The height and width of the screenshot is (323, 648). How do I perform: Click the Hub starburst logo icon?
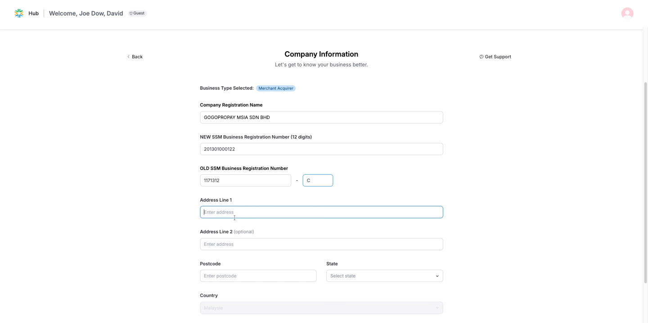click(19, 13)
